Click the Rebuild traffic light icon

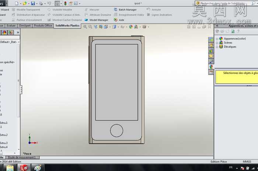(65, 3)
